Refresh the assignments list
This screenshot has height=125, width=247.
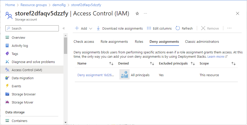(x=184, y=28)
